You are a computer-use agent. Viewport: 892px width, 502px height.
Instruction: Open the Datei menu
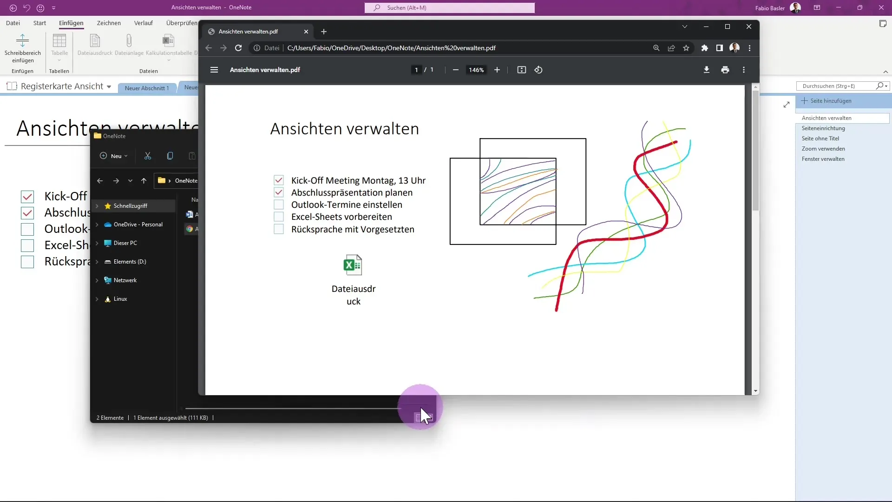(x=13, y=23)
